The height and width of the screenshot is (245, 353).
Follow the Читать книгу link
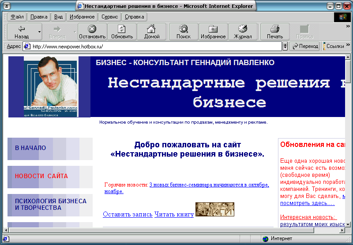click(174, 214)
